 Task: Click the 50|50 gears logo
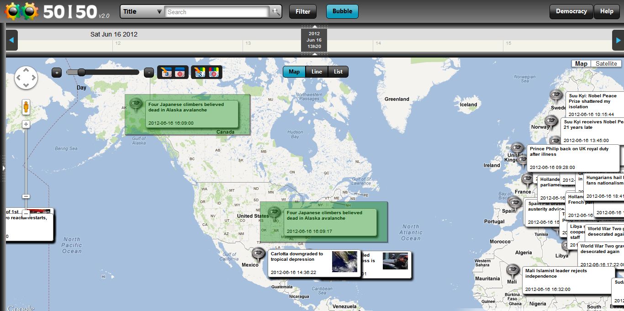[21, 11]
